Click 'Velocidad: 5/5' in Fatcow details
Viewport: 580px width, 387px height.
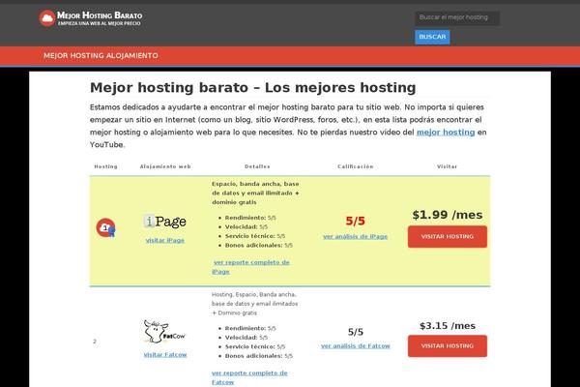[246, 338]
